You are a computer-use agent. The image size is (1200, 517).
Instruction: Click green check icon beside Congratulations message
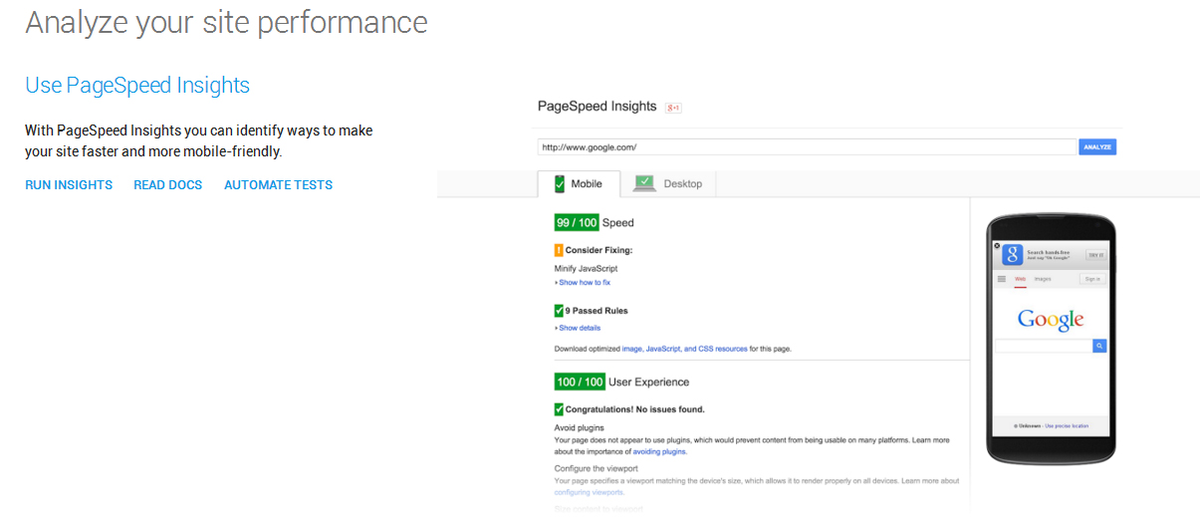click(559, 408)
